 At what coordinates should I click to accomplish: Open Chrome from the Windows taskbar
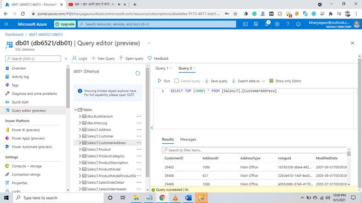click(x=162, y=197)
